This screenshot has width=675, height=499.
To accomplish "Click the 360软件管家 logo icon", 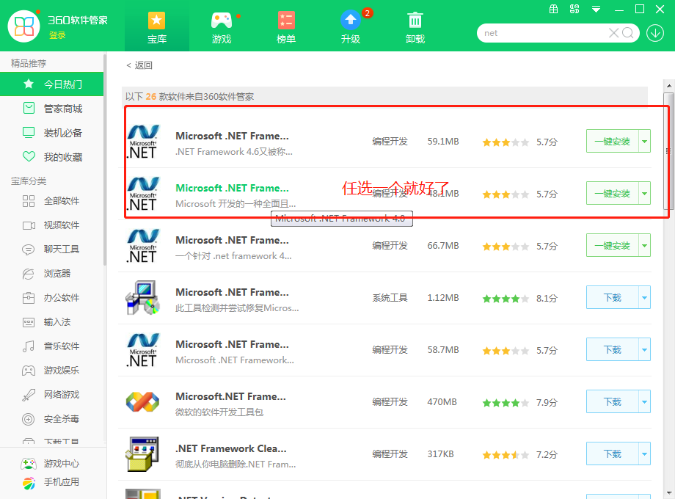I will 23,26.
